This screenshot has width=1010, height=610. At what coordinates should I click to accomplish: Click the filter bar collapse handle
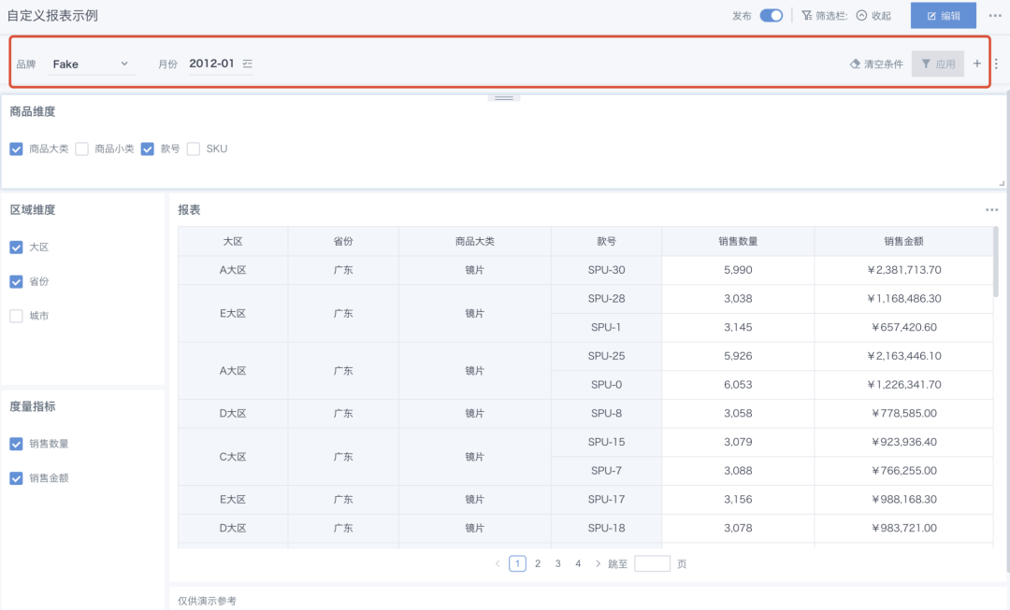(504, 98)
